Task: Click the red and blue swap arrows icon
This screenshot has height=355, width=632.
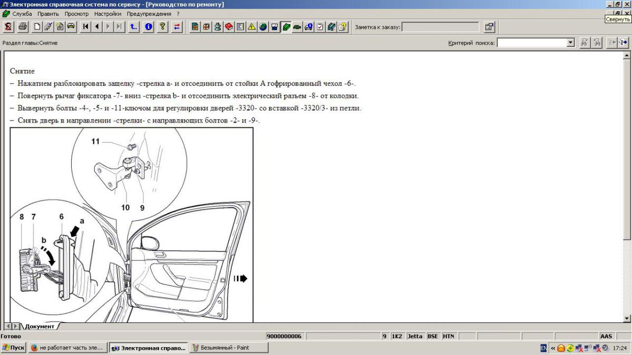Action: [x=177, y=27]
